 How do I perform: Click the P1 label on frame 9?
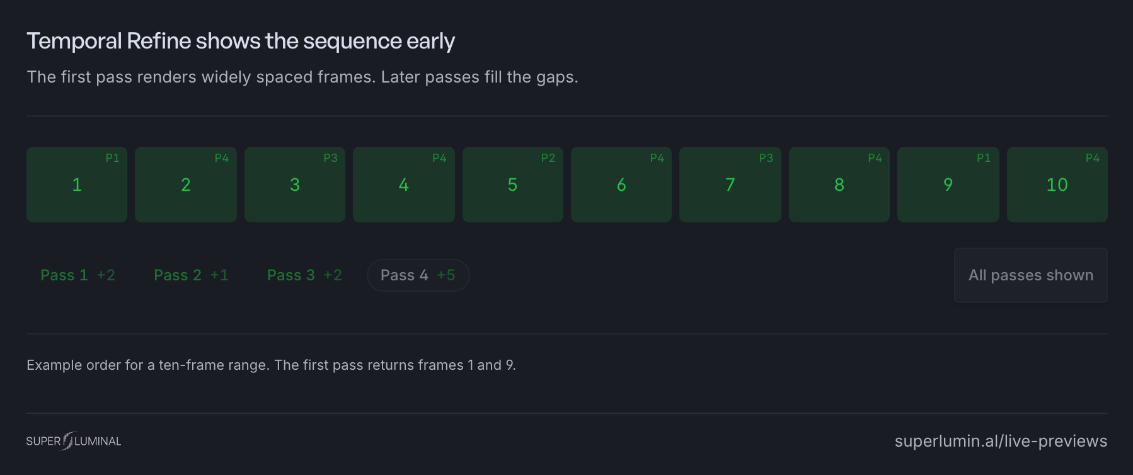point(984,158)
